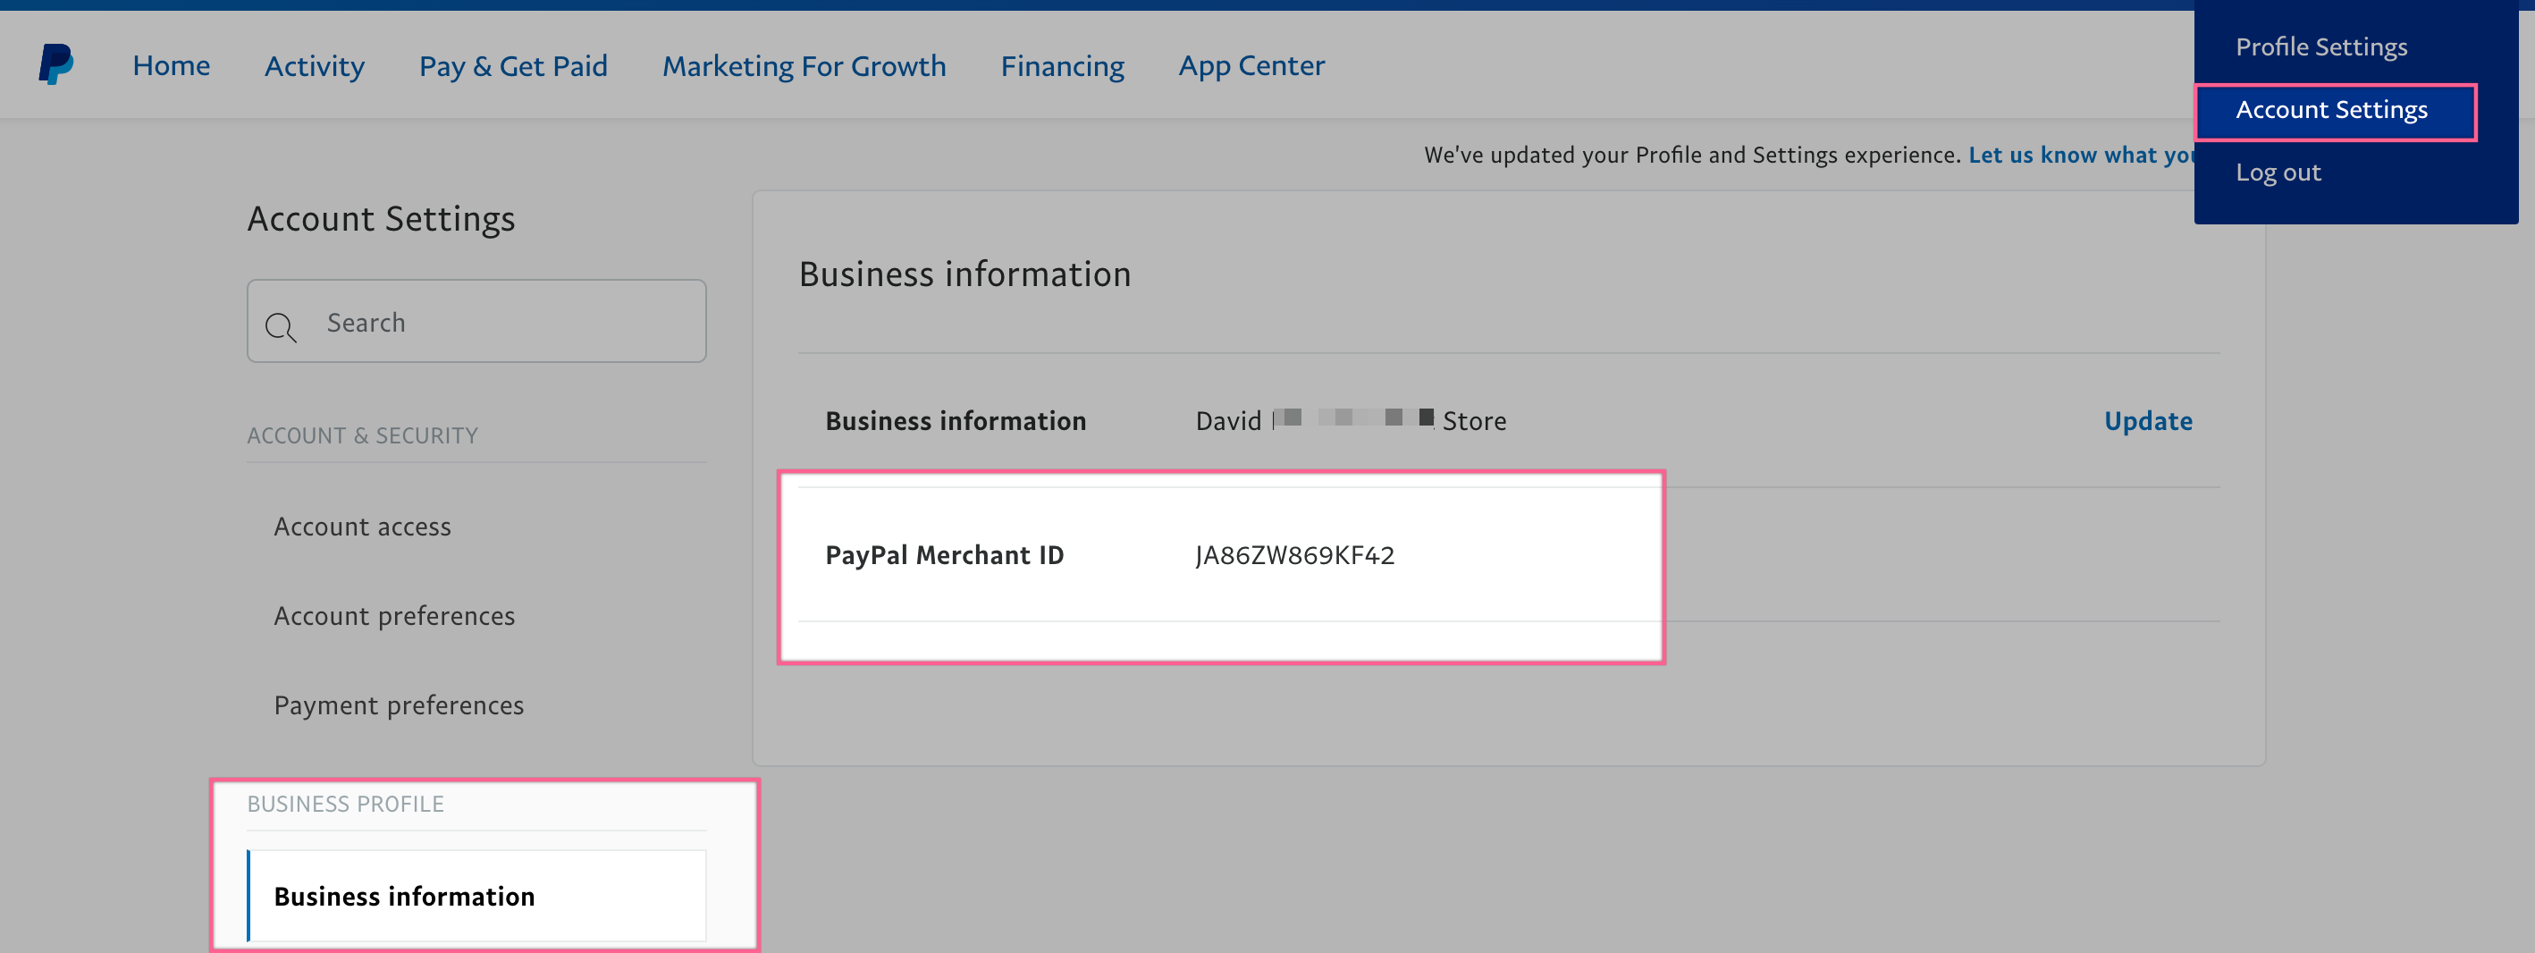Click the business name 'David ... Store' text
The height and width of the screenshot is (953, 2535).
pyautogui.click(x=1350, y=420)
